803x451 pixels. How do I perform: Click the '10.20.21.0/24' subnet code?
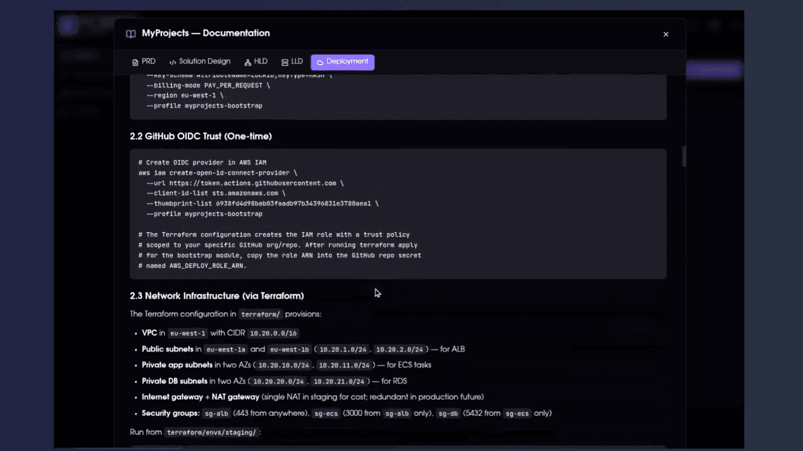(x=339, y=381)
